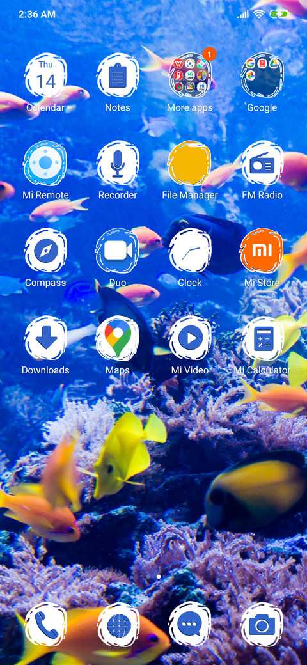The width and height of the screenshot is (307, 665).
Task: Open the yellow File Manager app
Action: coord(189,163)
